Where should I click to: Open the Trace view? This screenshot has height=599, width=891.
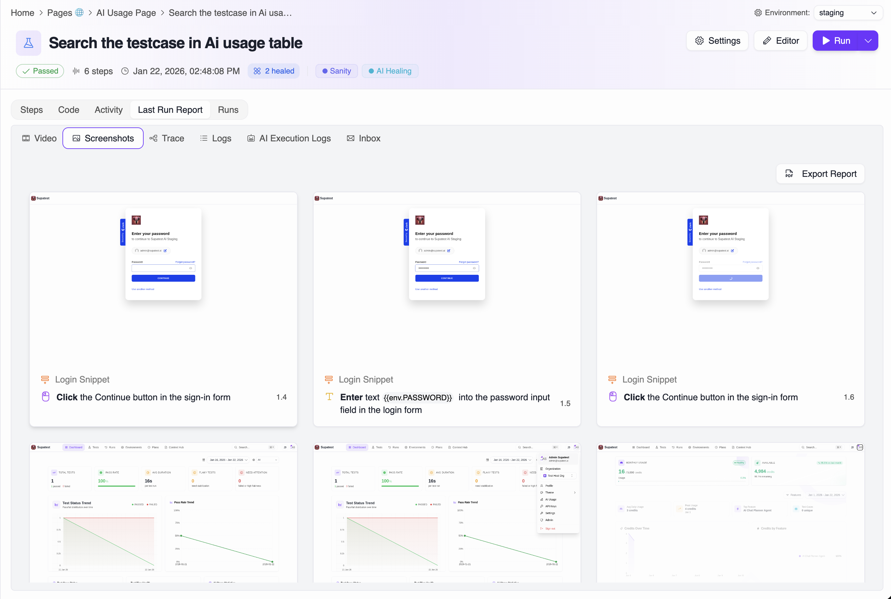(167, 138)
